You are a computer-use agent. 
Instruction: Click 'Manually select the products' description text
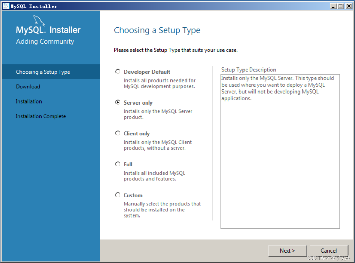coord(162,210)
